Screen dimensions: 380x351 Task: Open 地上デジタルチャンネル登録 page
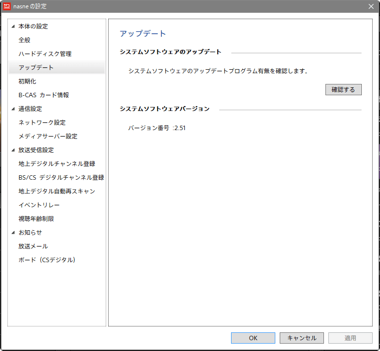click(x=57, y=164)
